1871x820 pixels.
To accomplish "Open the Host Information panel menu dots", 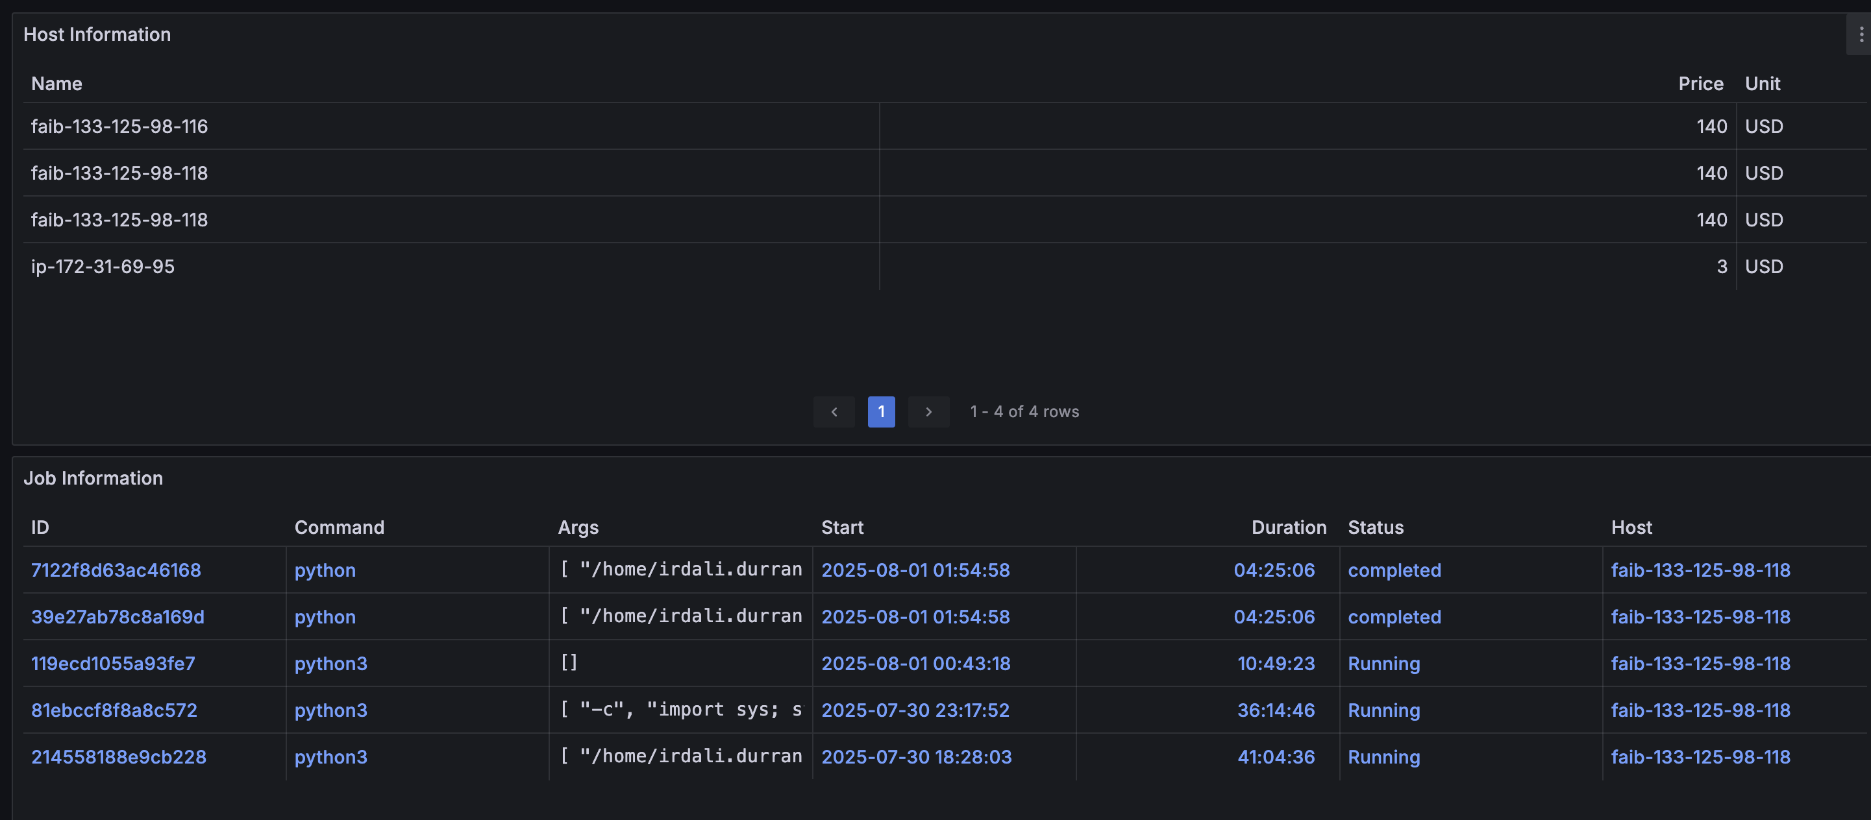I will click(x=1860, y=34).
